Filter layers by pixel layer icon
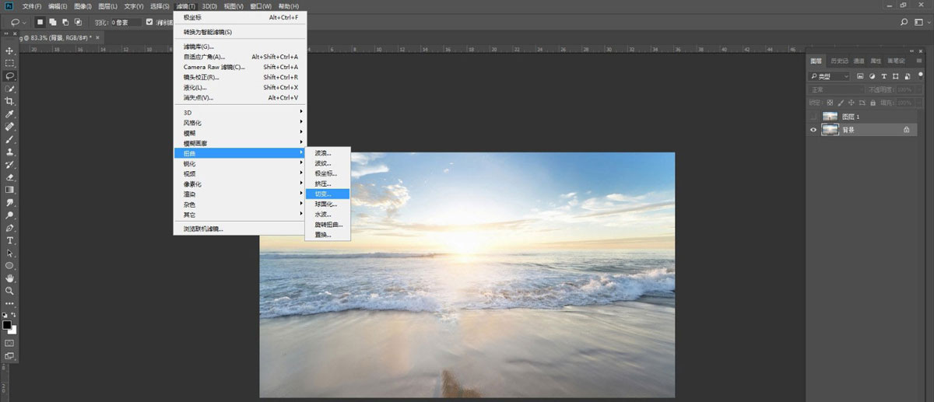The width and height of the screenshot is (934, 402). pos(860,76)
